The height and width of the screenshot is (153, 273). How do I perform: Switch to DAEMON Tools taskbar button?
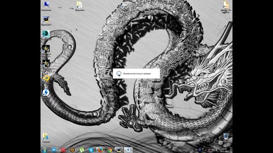click(128, 150)
